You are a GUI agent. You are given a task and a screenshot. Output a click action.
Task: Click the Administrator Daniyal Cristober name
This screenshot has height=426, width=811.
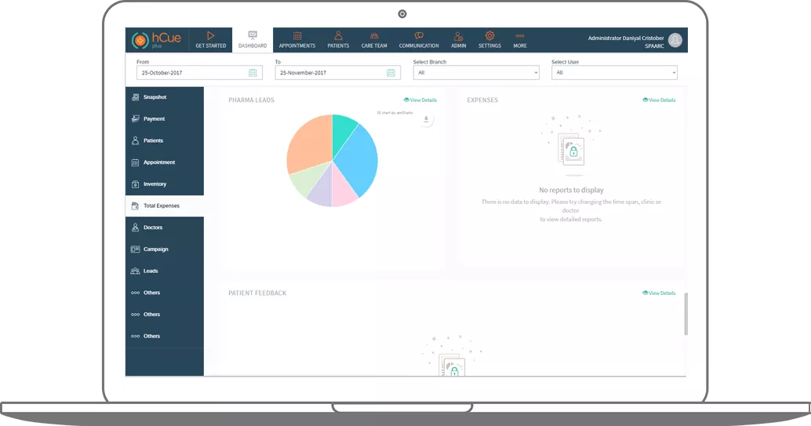pyautogui.click(x=626, y=38)
